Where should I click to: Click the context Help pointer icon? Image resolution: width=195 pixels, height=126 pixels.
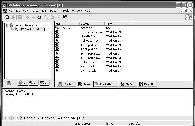tap(65, 17)
